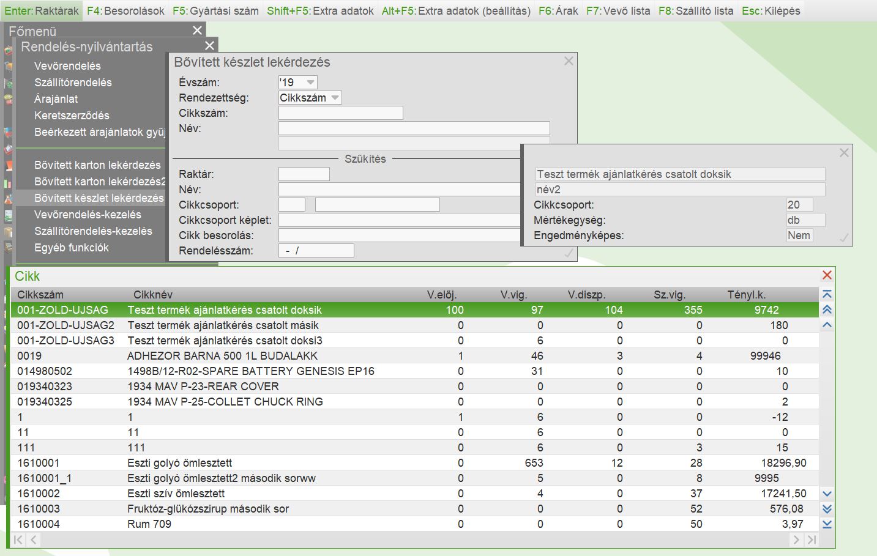Jump to the first row in Cikk list
This screenshot has width=877, height=556.
(827, 295)
